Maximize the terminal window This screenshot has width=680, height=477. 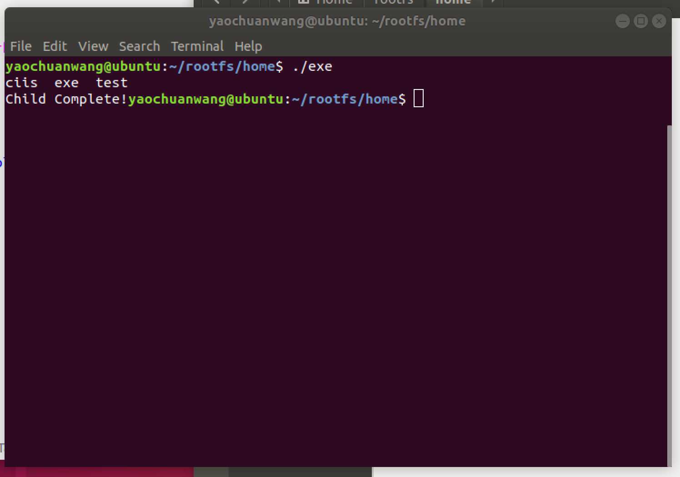click(x=640, y=21)
